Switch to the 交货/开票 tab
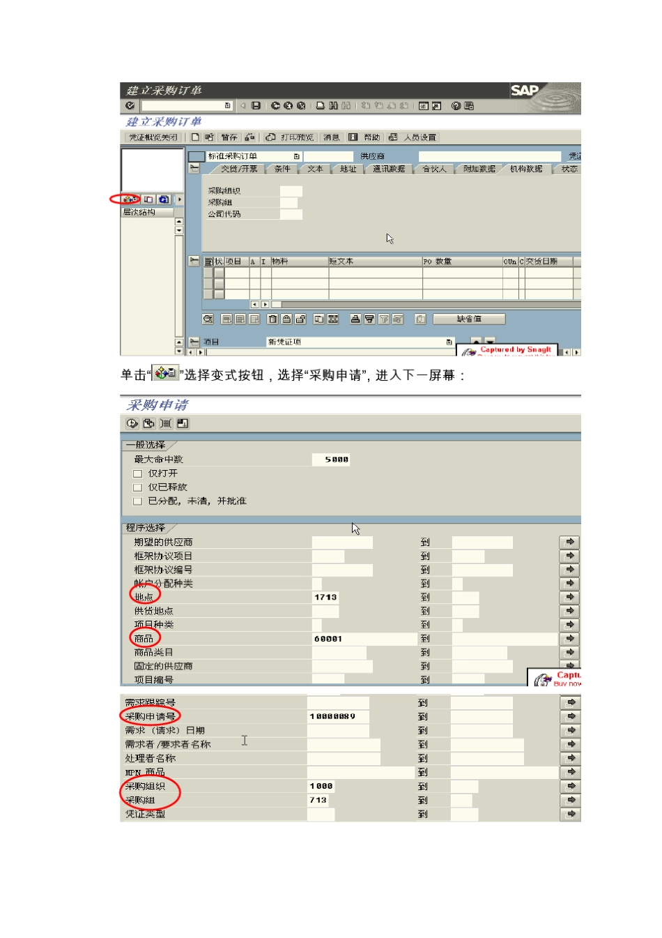The image size is (662, 938). [239, 169]
